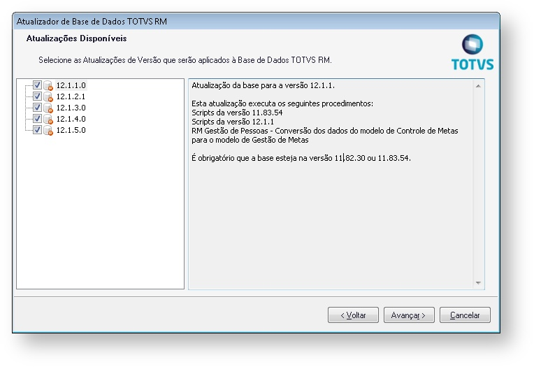Image resolution: width=534 pixels, height=367 pixels.
Task: Select the 12.1.1.0 version row
Action: (71, 85)
